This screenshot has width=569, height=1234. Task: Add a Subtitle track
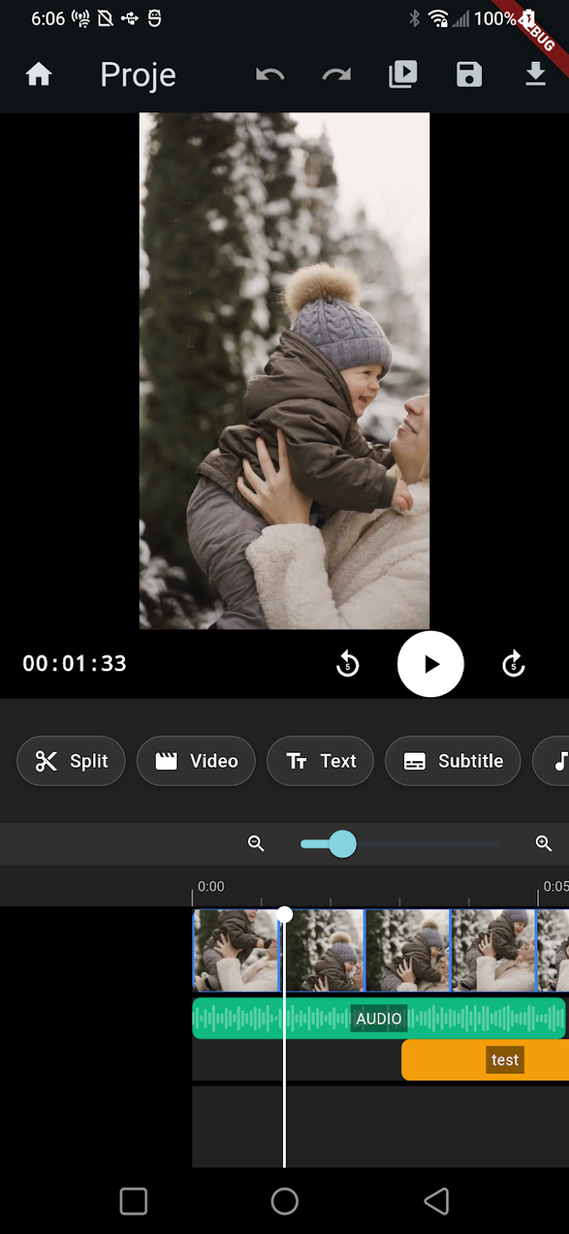pyautogui.click(x=453, y=760)
